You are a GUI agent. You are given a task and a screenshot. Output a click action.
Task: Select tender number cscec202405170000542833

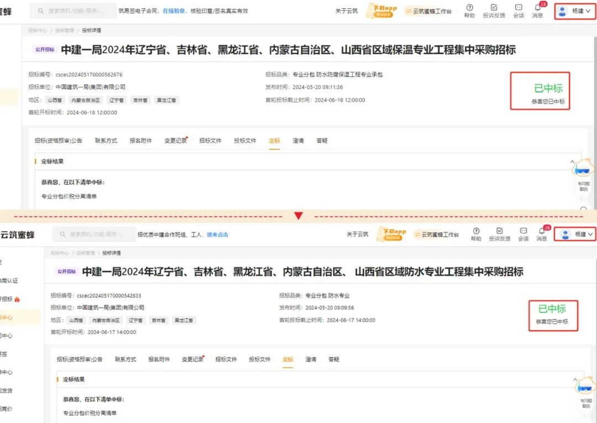pos(109,296)
